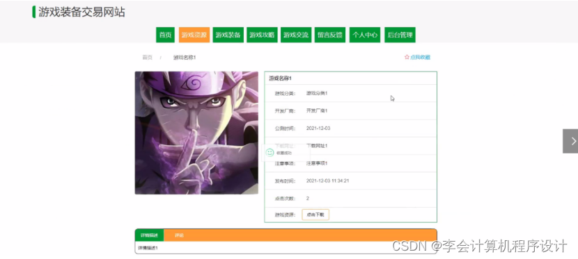Switch to the 游戏交流 page
The width and height of the screenshot is (578, 259).
point(296,35)
